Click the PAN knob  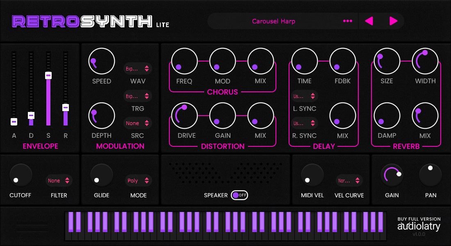pos(430,175)
